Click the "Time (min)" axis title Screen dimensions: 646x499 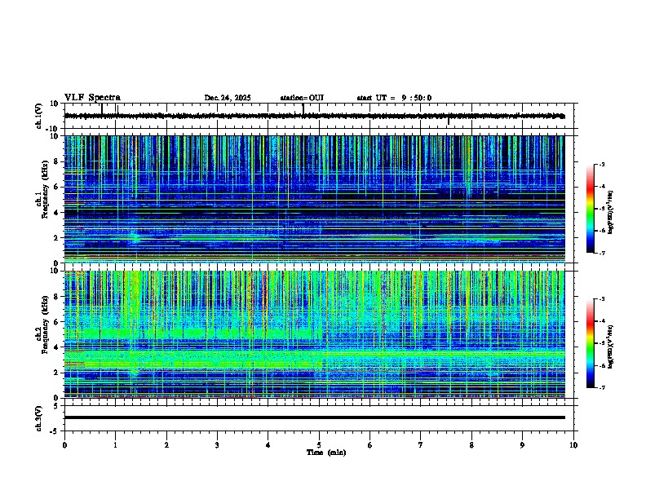pyautogui.click(x=326, y=453)
